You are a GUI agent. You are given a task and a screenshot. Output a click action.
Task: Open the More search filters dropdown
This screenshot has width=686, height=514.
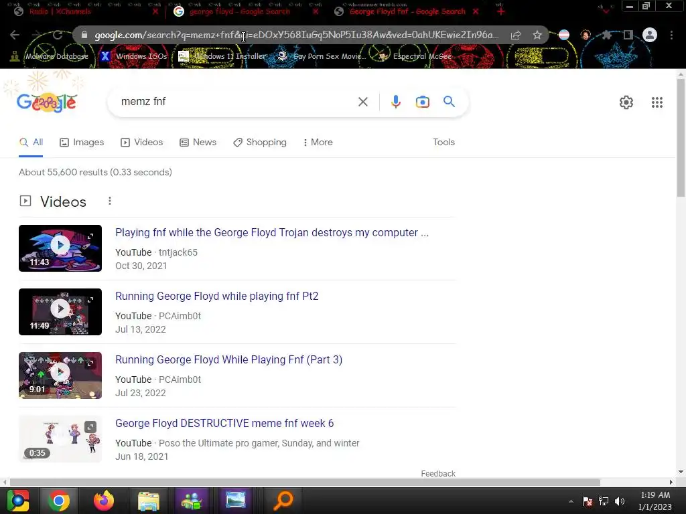(318, 142)
